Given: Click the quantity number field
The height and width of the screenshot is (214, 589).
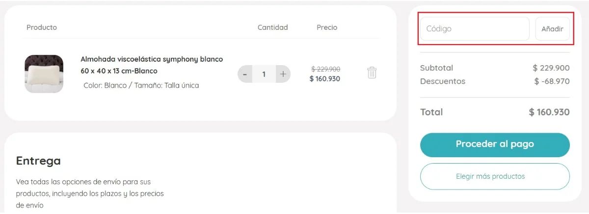Looking at the screenshot, I should pos(264,74).
